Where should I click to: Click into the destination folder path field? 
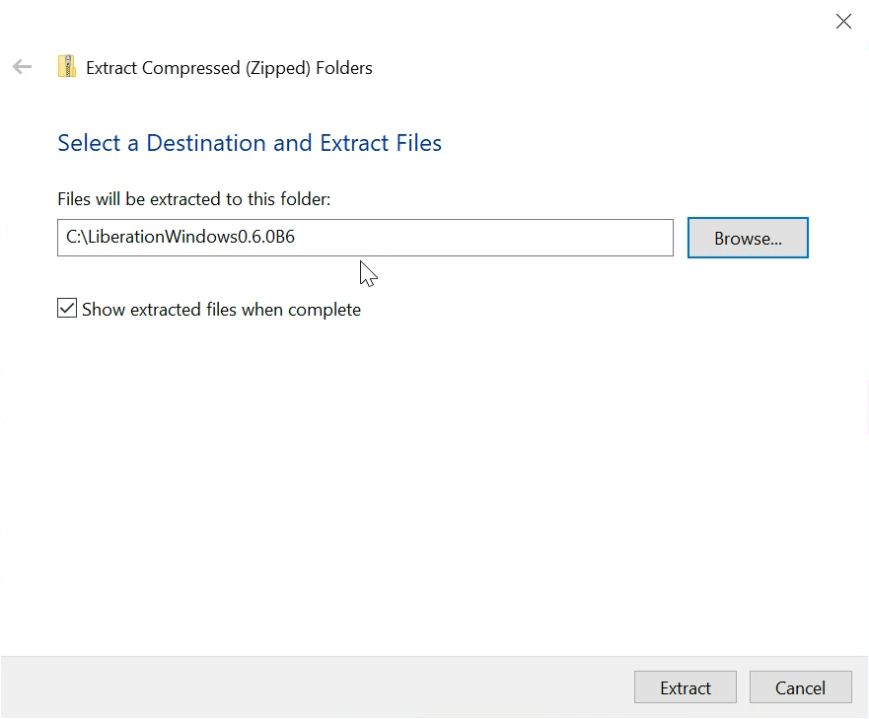point(444,238)
